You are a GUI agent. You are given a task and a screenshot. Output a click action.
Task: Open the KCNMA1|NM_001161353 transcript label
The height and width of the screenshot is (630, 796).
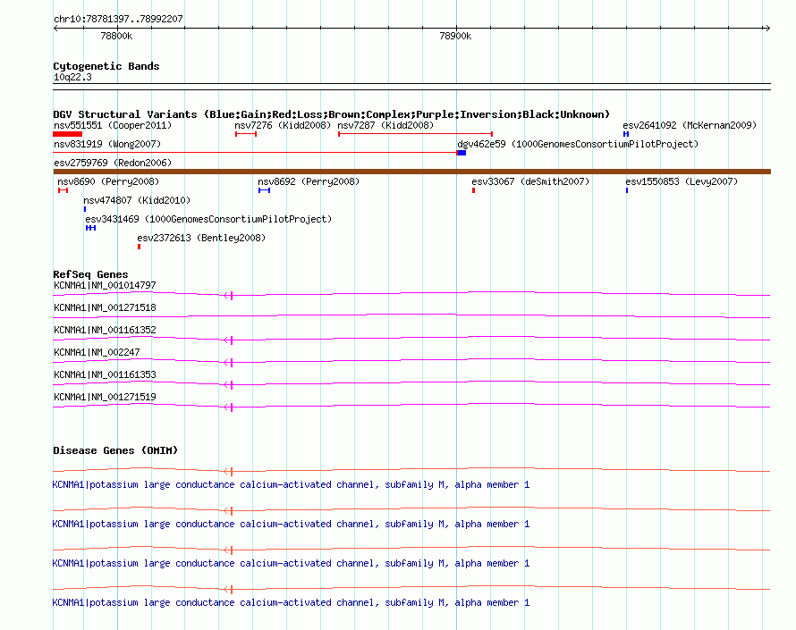[x=105, y=374]
